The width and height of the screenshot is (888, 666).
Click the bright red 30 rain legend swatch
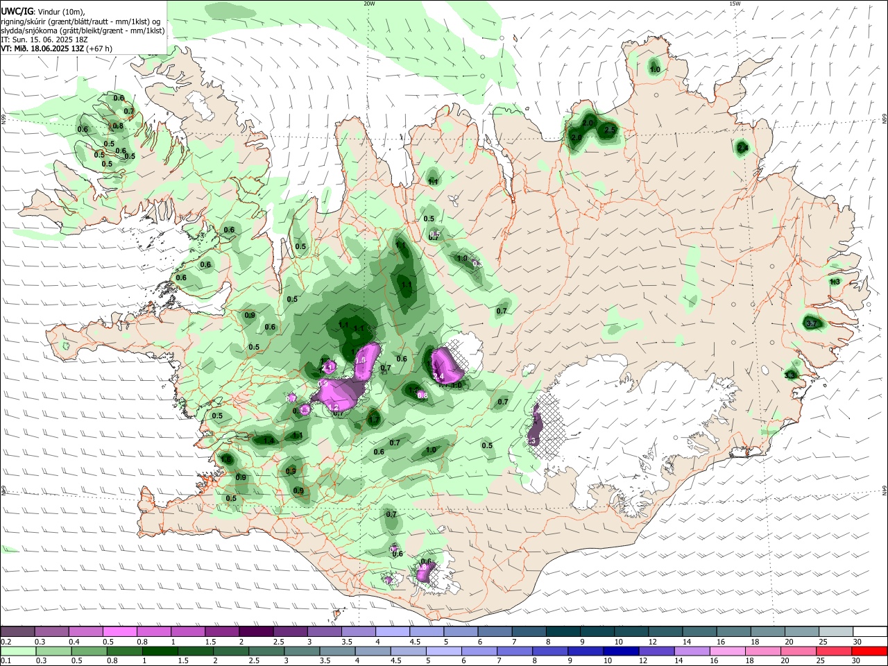click(x=869, y=651)
